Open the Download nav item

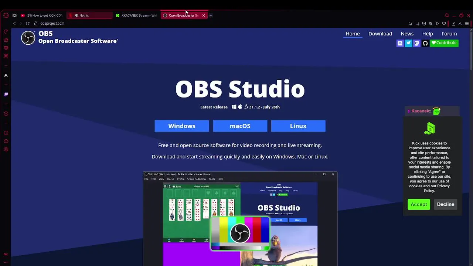[x=380, y=34]
